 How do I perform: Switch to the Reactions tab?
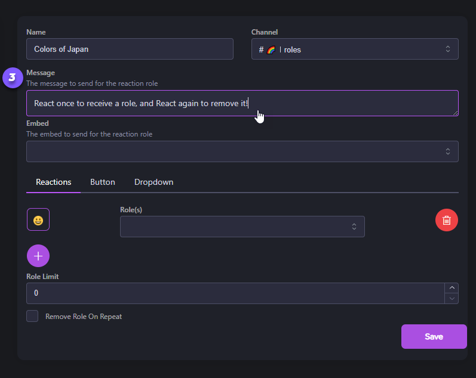(x=54, y=182)
